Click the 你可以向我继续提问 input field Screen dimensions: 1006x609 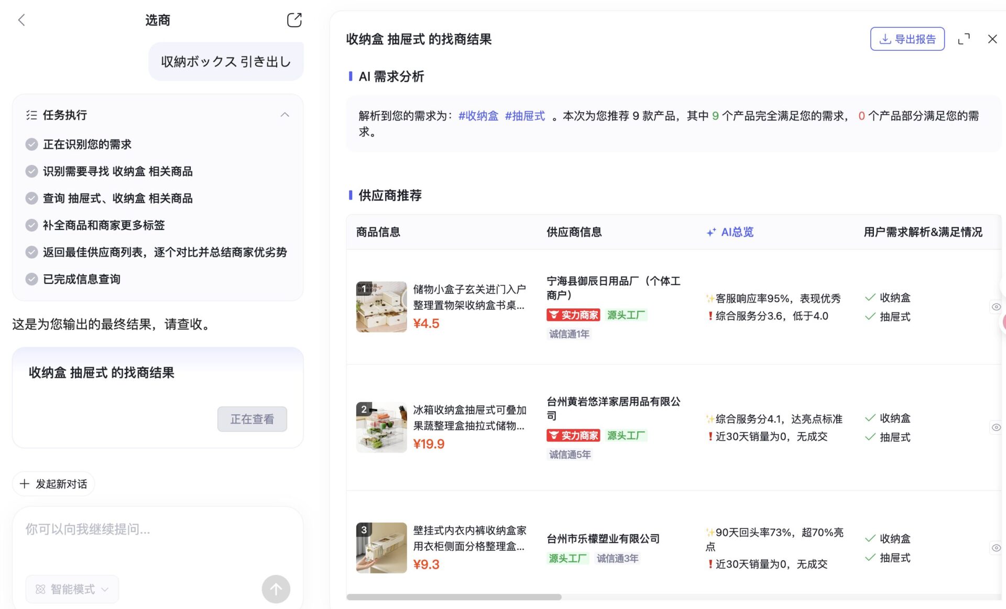(x=89, y=529)
